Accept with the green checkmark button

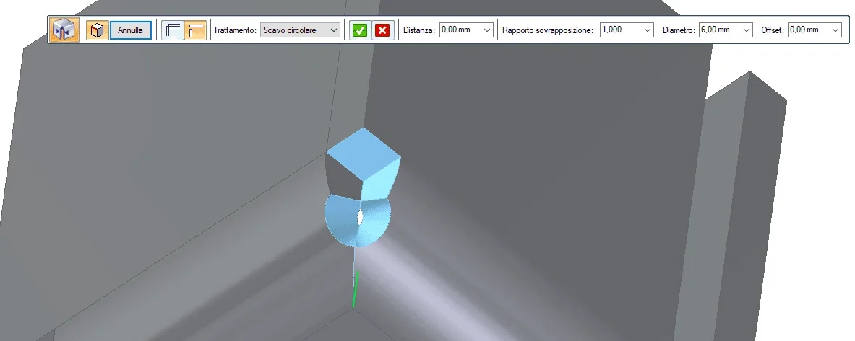360,30
